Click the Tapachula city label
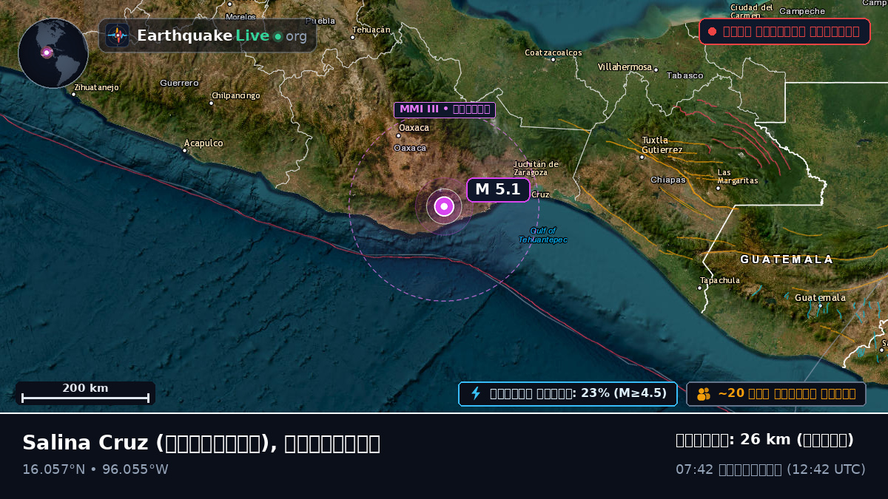888x499 pixels. click(x=720, y=280)
